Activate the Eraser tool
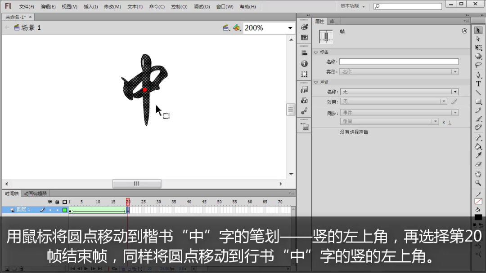Screen dimensions: 486x273 tap(478, 164)
